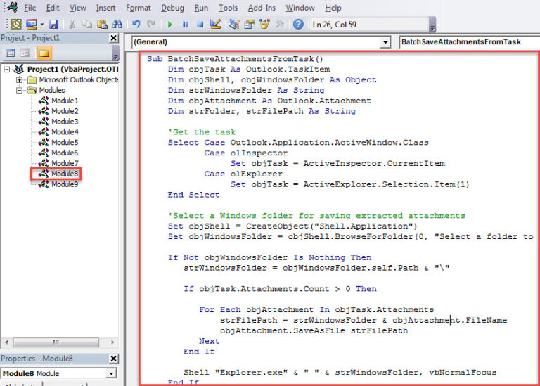Click the Reset (stop) toolbar icon
The image size is (540, 386).
(200, 25)
